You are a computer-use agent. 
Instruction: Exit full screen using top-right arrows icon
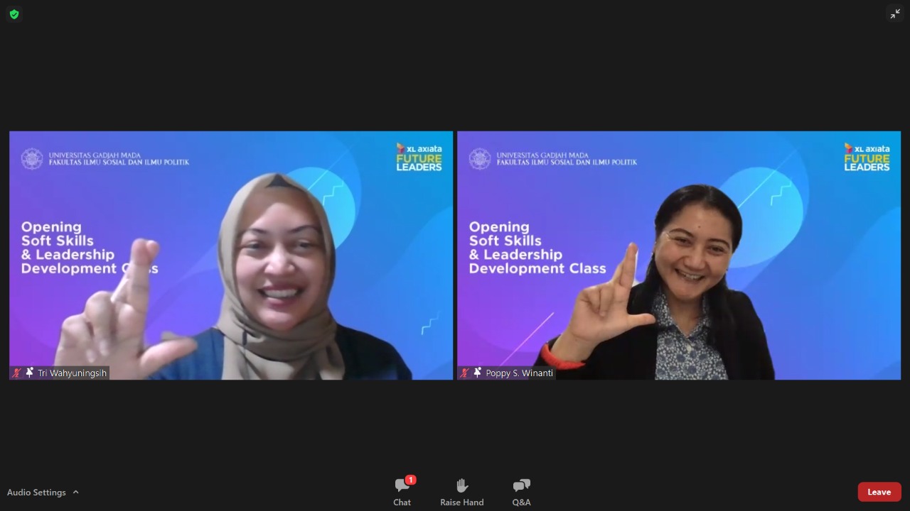895,13
